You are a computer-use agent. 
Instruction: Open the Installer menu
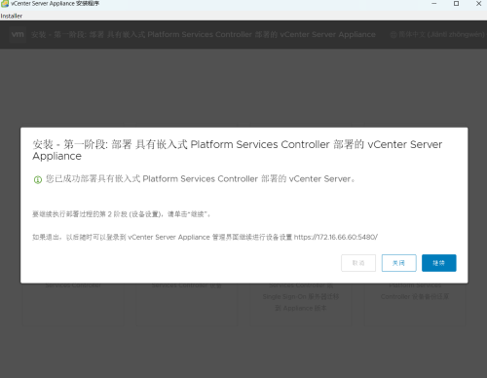(12, 16)
